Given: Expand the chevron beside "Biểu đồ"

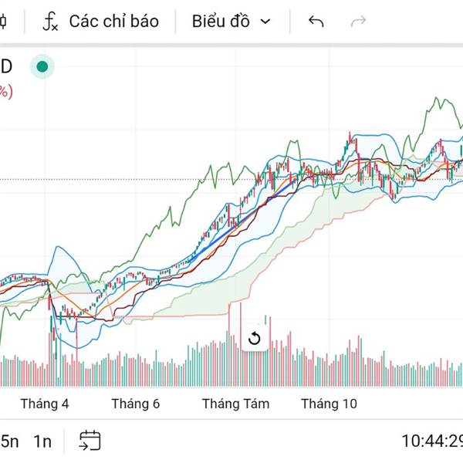Looking at the screenshot, I should (266, 21).
